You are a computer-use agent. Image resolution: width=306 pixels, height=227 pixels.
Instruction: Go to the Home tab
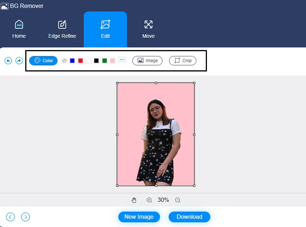tap(19, 29)
